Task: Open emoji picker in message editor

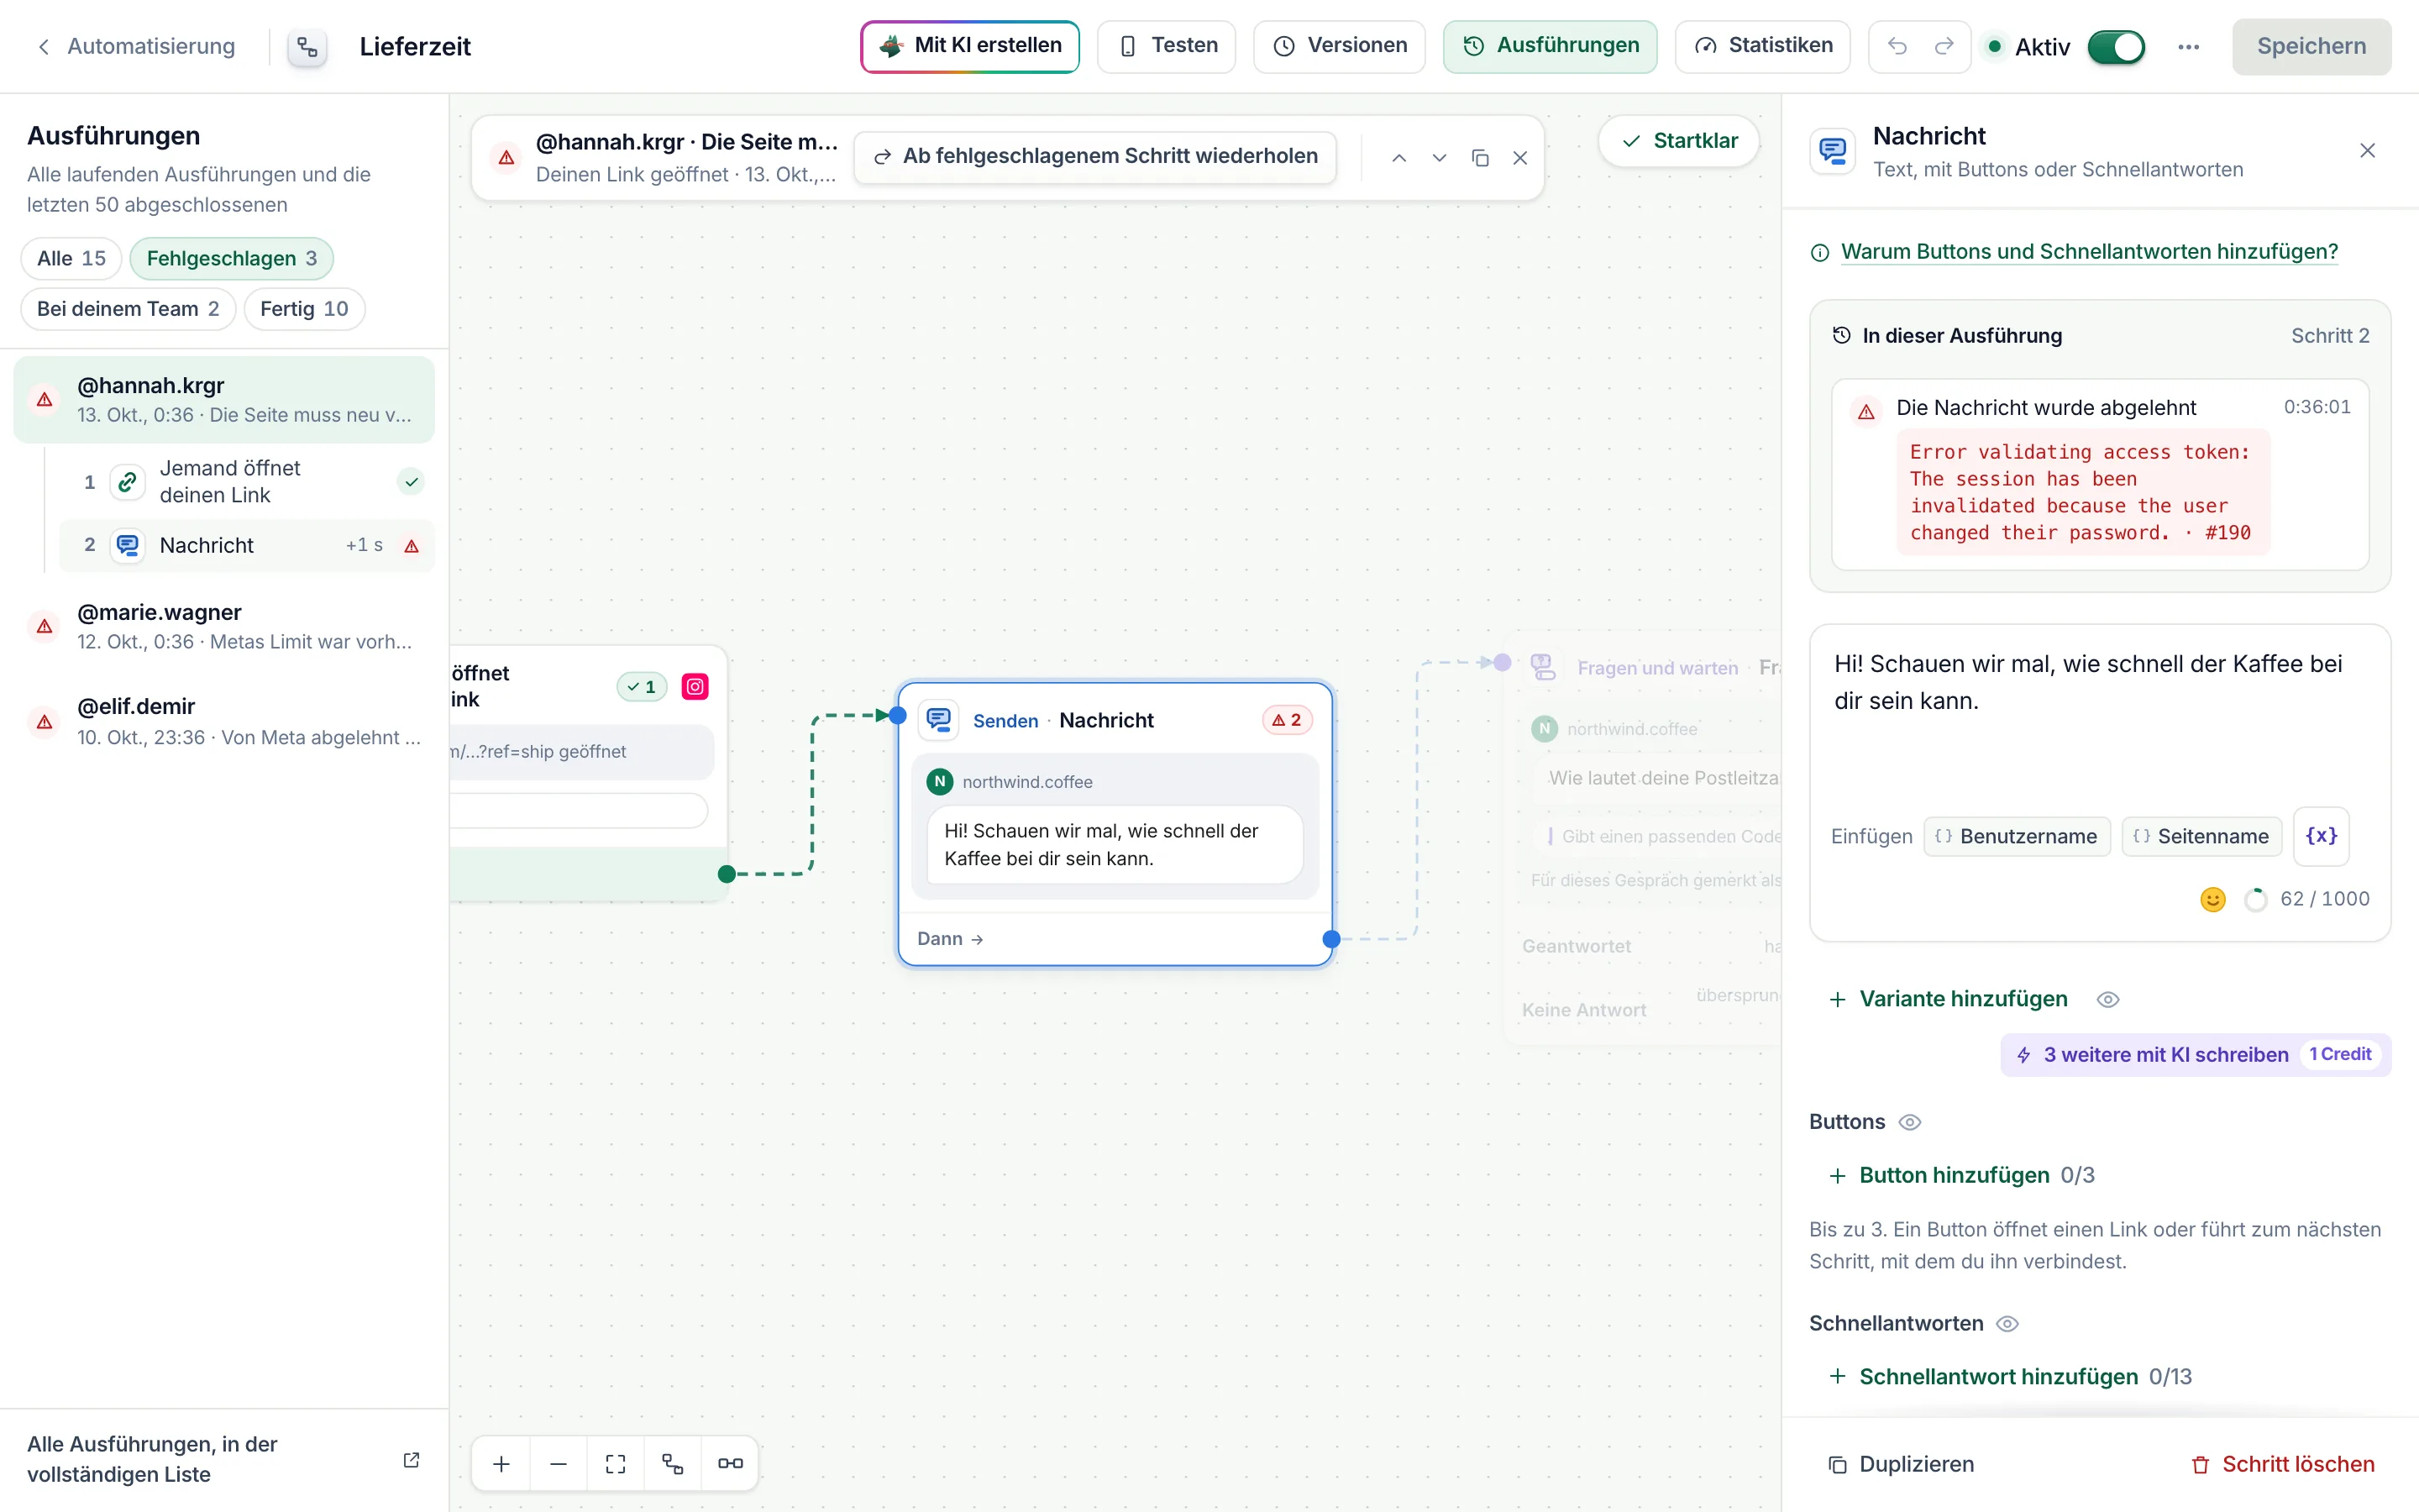Action: click(2213, 899)
